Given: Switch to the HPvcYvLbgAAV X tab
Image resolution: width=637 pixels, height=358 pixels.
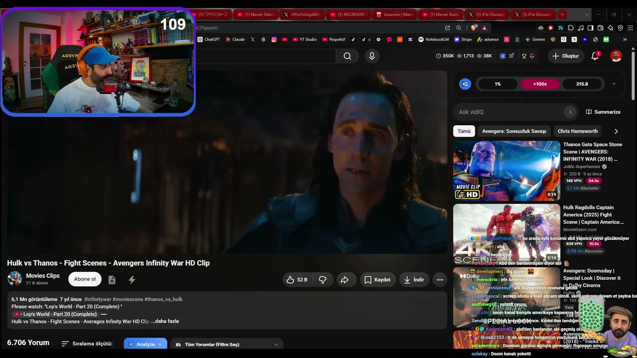Looking at the screenshot, I should [x=302, y=14].
